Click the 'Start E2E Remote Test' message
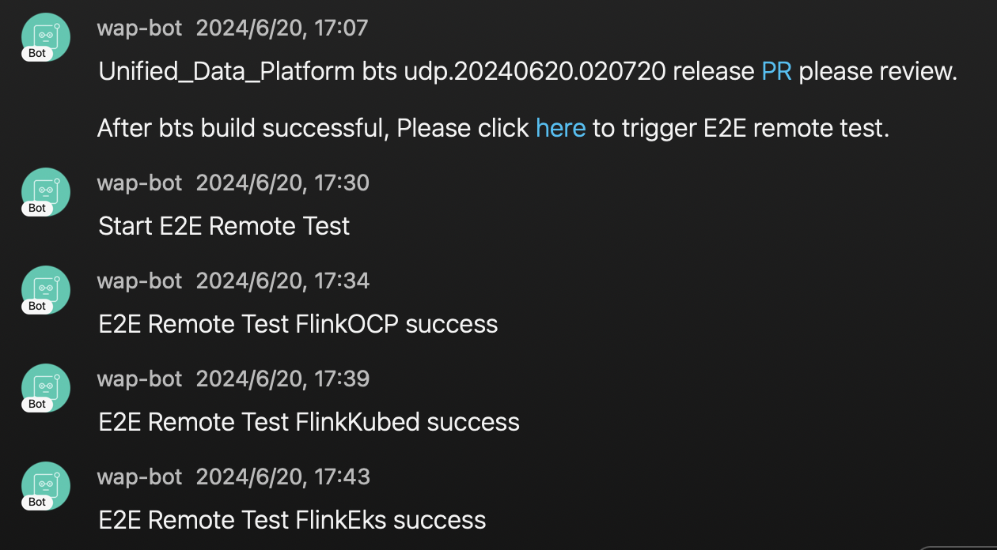This screenshot has height=550, width=997. click(224, 227)
